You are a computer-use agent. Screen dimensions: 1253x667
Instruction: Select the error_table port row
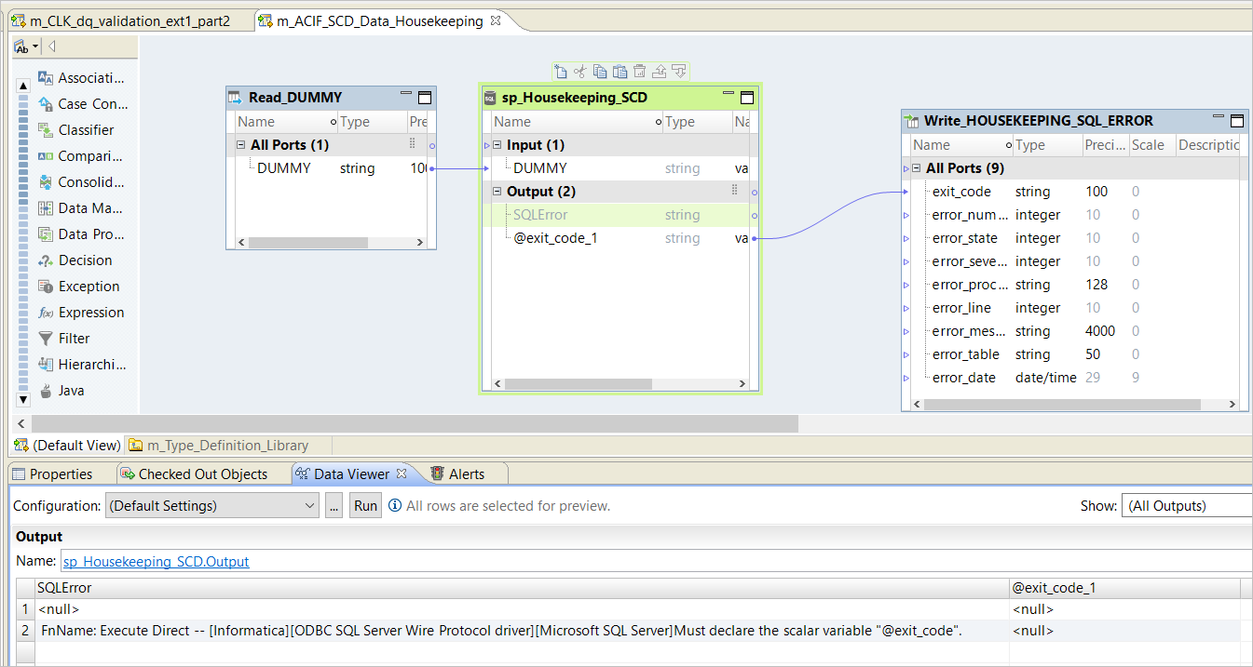click(1077, 354)
